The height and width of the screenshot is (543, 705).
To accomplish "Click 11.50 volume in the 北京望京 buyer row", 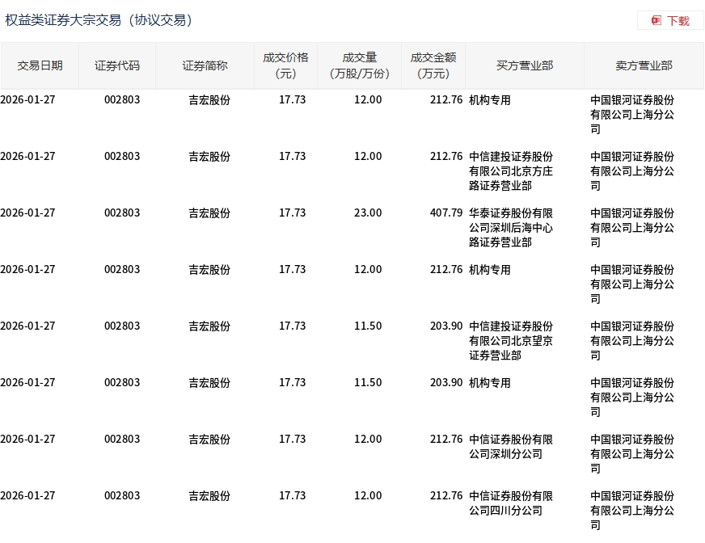I will coord(368,326).
